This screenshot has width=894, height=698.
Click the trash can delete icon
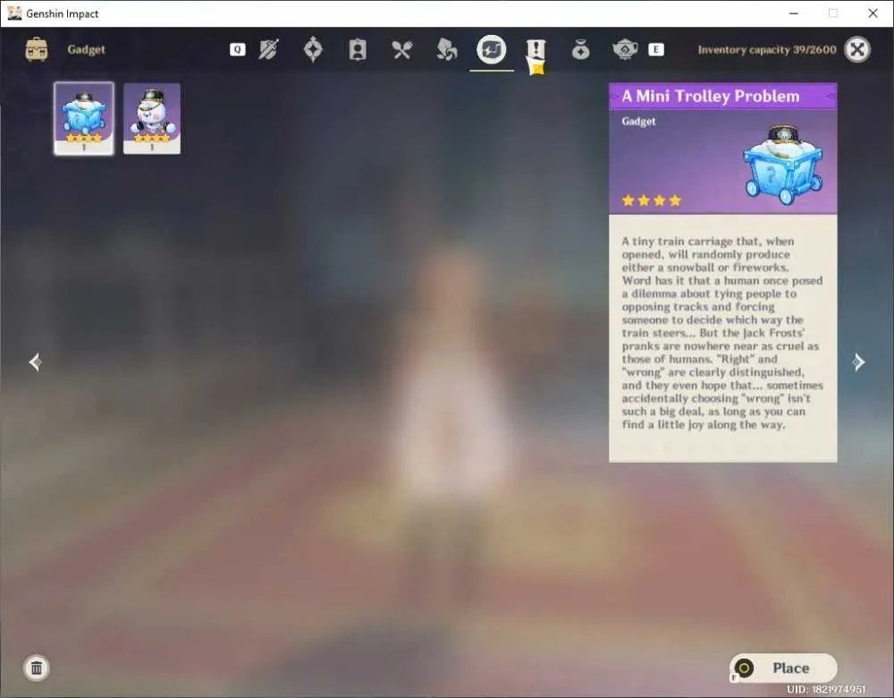[37, 668]
